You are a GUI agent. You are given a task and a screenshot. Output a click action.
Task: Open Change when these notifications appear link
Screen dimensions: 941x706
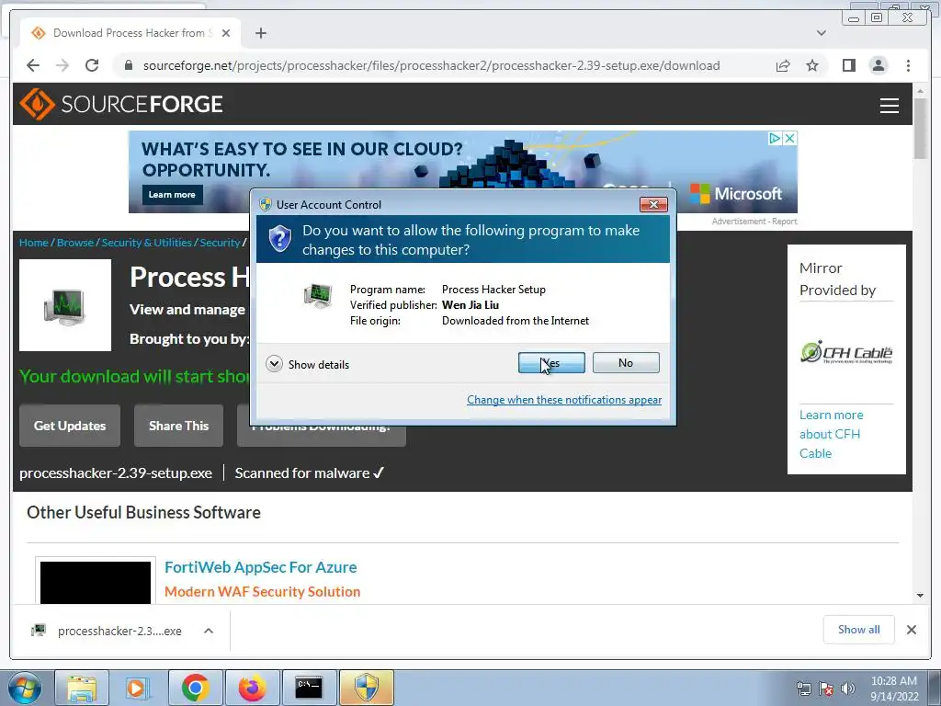coord(564,400)
